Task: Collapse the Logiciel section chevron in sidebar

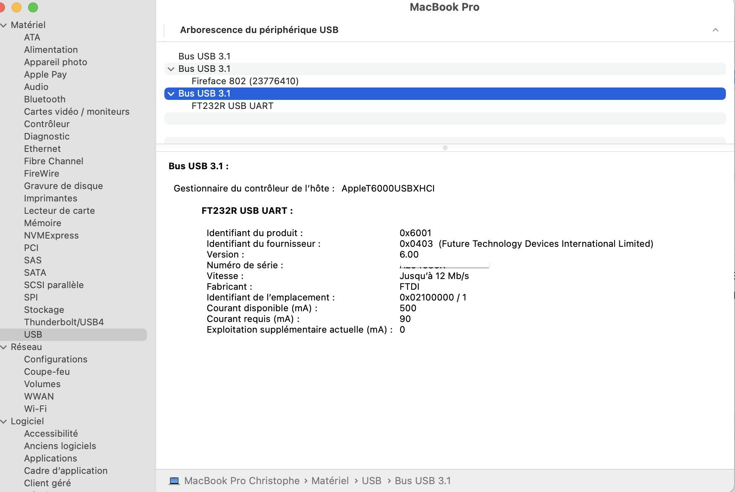Action: click(x=4, y=421)
